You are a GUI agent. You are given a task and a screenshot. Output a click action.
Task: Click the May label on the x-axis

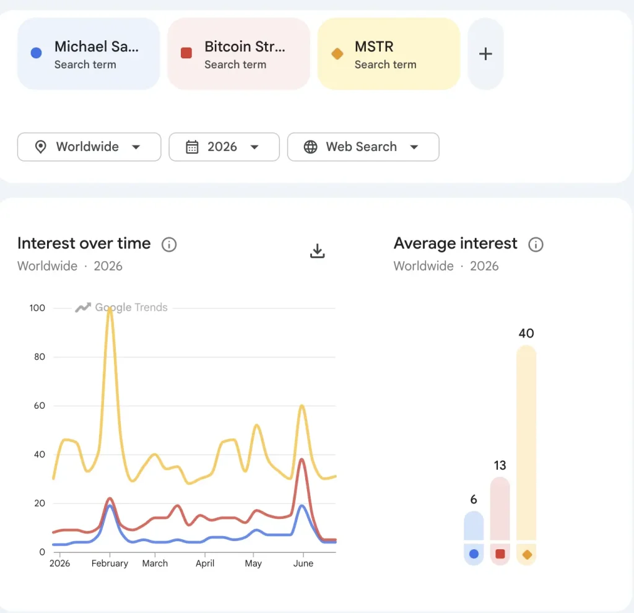coord(253,563)
